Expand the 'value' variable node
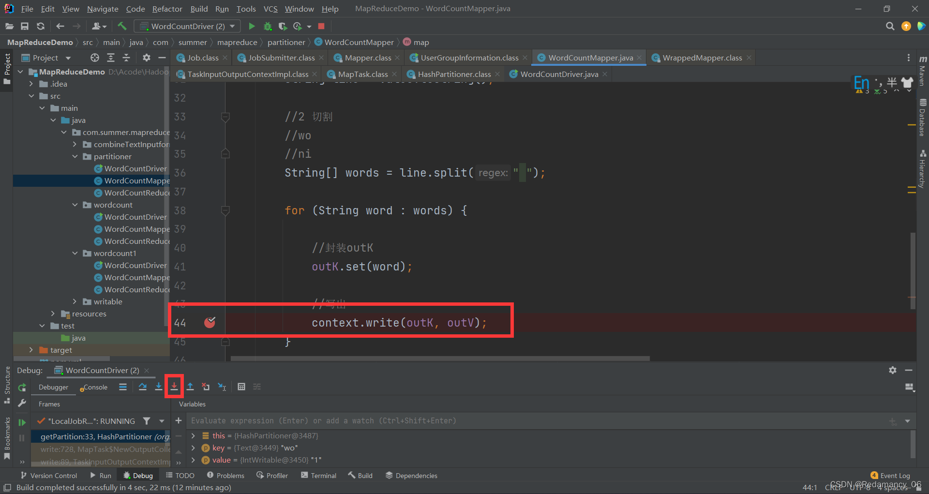 point(194,460)
